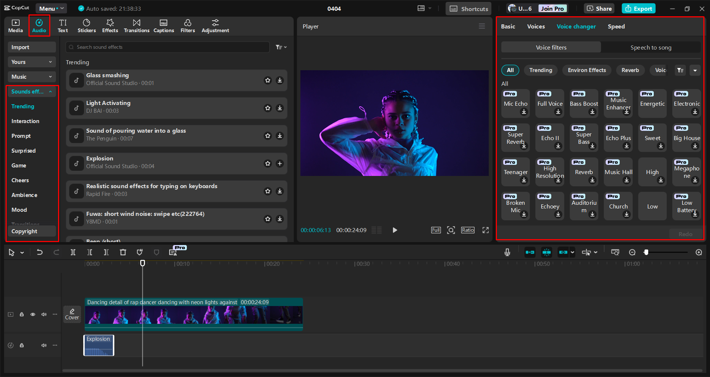
Task: Open the Stickers panel
Action: (x=87, y=26)
